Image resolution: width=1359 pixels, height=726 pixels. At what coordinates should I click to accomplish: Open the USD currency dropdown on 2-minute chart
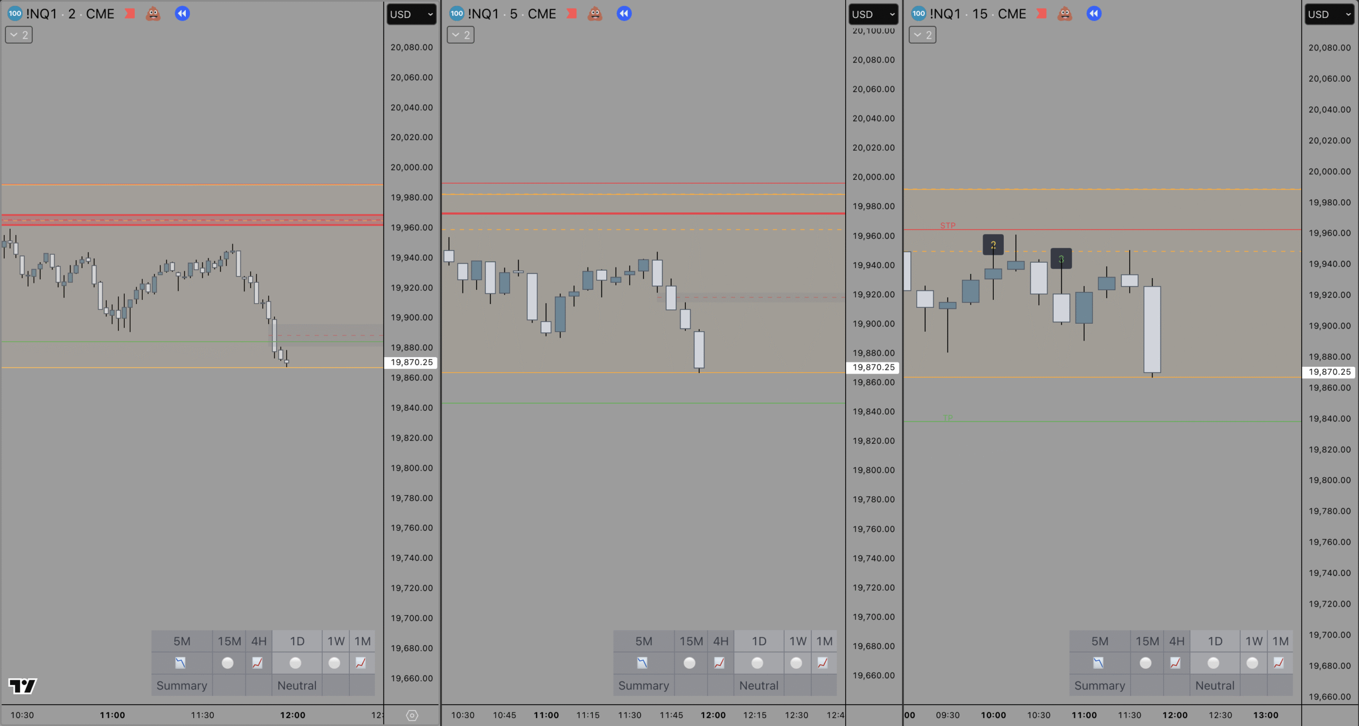tap(411, 14)
